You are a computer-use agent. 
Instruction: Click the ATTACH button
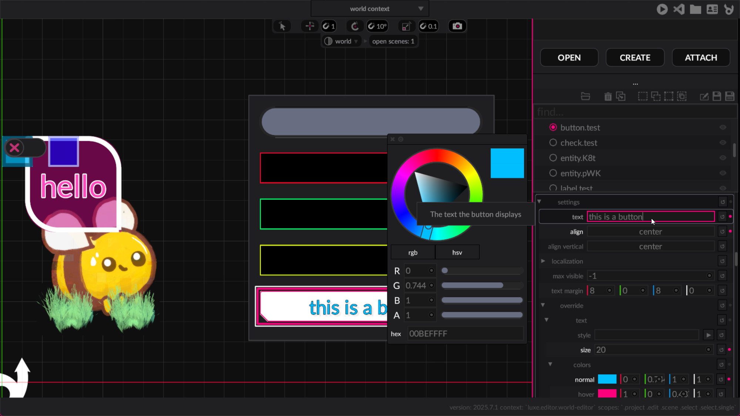[701, 58]
